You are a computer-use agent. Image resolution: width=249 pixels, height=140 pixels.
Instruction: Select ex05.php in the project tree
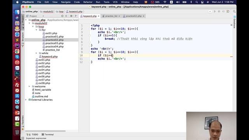pyautogui.click(x=44, y=73)
